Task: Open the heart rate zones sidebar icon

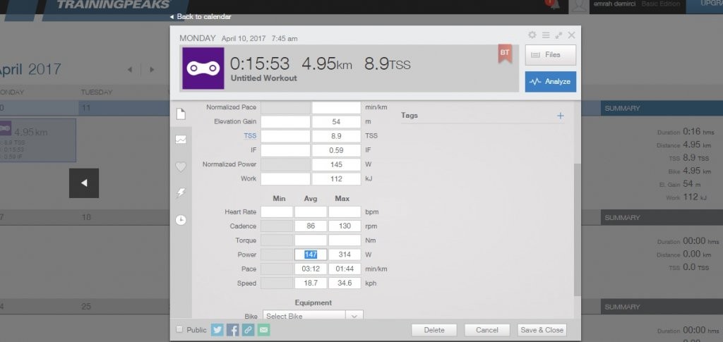Action: point(181,167)
